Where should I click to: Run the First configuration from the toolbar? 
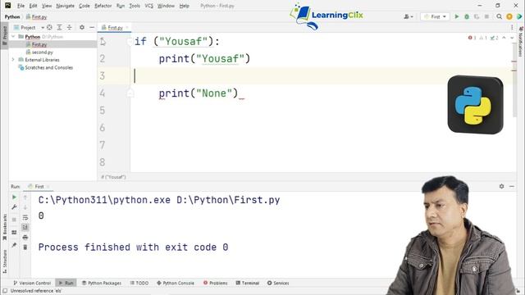456,16
